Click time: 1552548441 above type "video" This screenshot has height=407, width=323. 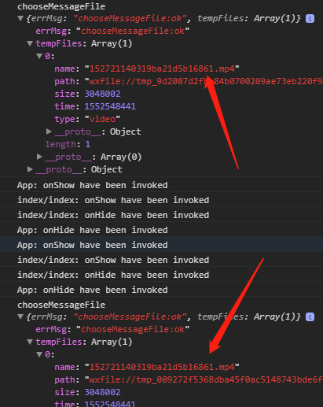[95, 106]
